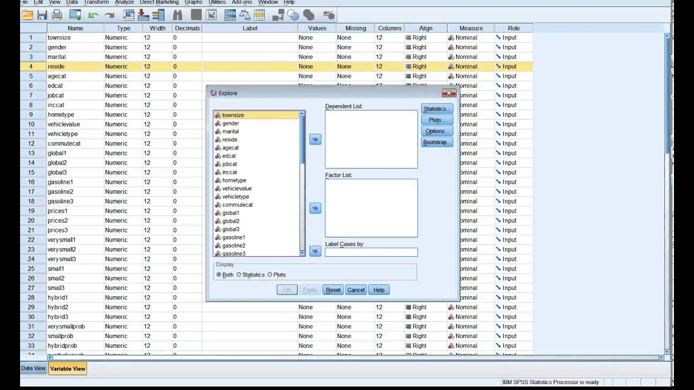Select gasoline1 in the Explore variable list
Image resolution: width=694 pixels, height=390 pixels.
[256, 237]
